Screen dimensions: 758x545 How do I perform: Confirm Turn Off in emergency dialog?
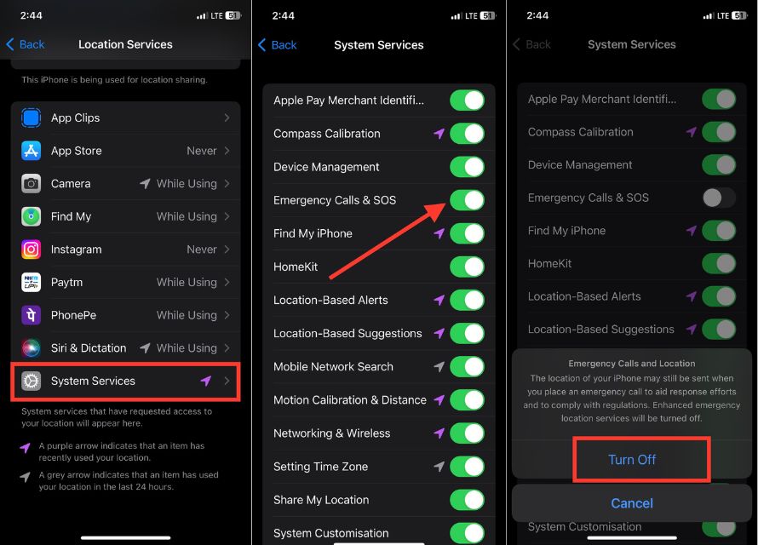coord(632,460)
